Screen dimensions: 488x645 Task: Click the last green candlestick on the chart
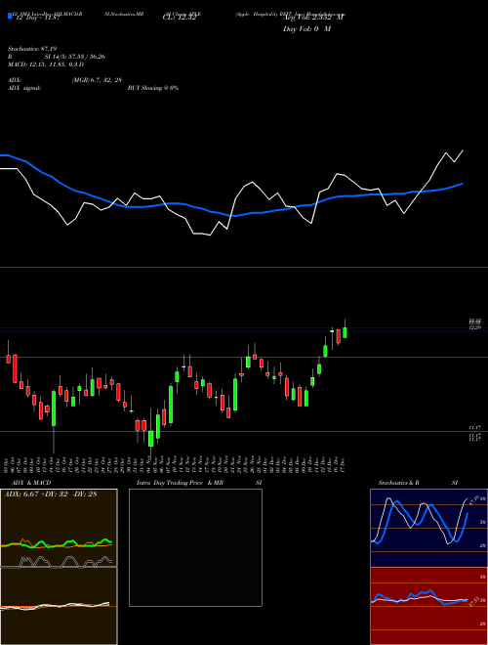pos(346,332)
